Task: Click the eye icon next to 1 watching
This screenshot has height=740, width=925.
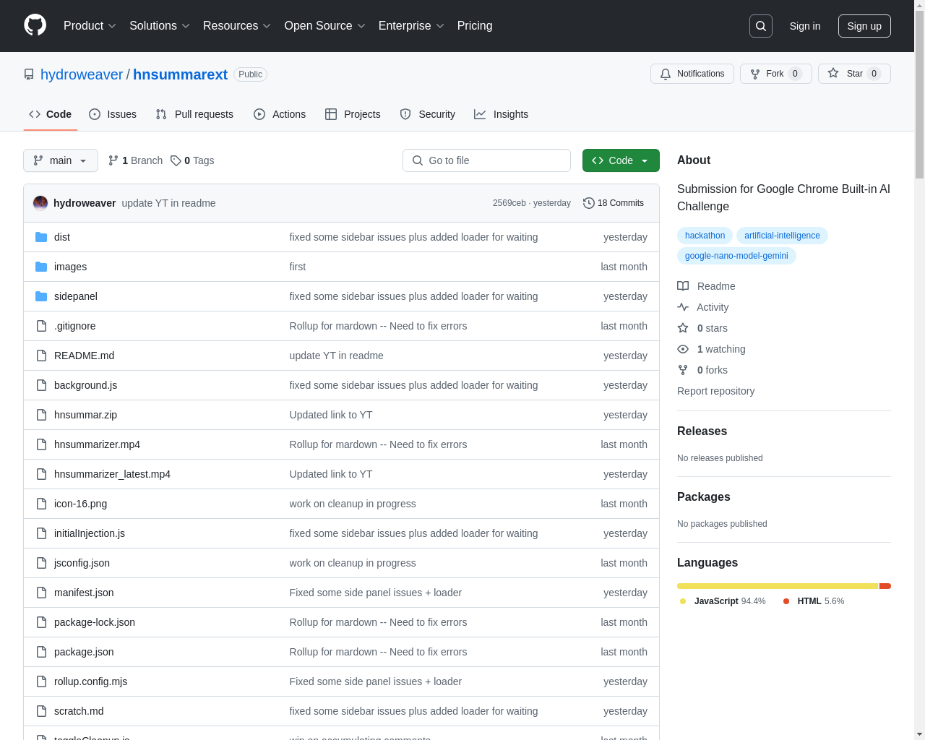Action: pyautogui.click(x=683, y=349)
